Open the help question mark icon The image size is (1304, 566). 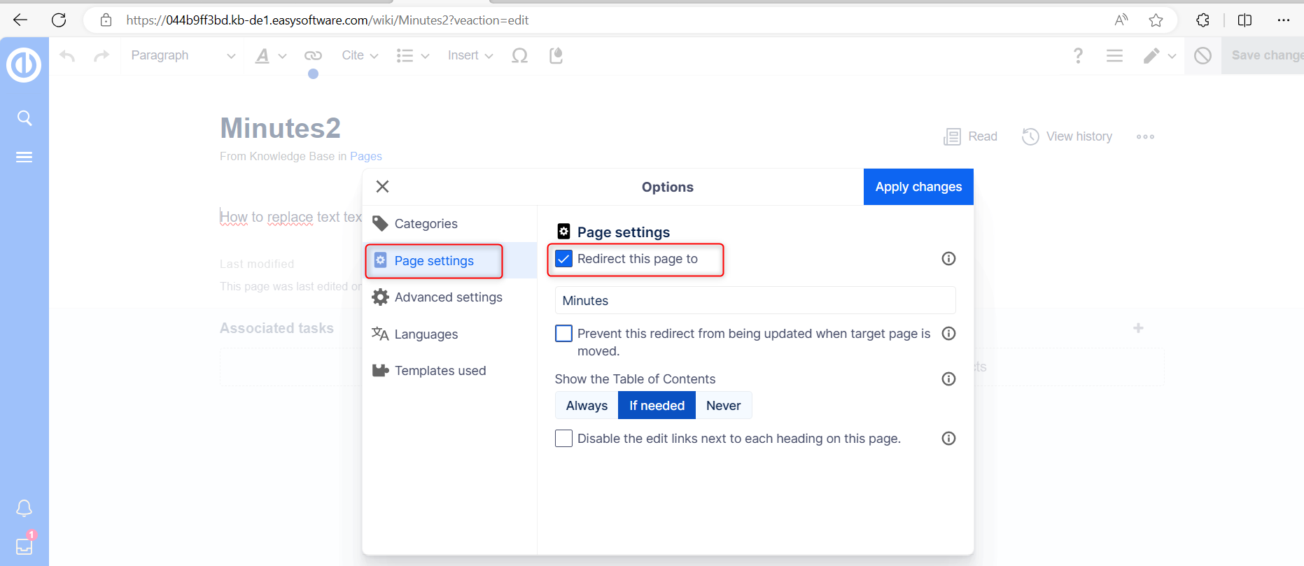tap(1078, 56)
